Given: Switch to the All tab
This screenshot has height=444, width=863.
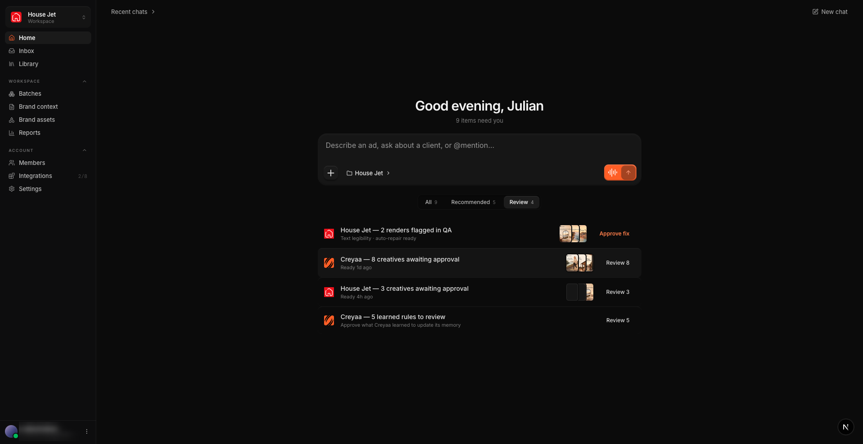Looking at the screenshot, I should point(431,202).
